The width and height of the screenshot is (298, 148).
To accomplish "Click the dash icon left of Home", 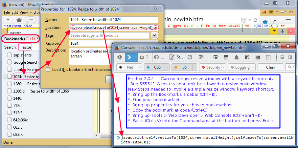I will 8,20.
